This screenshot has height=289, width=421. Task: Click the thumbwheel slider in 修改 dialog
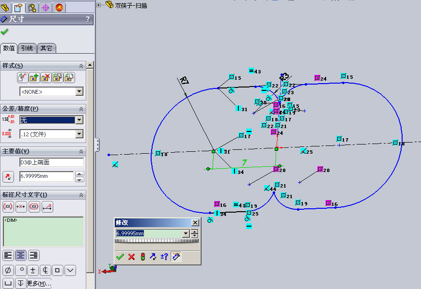tap(157, 241)
